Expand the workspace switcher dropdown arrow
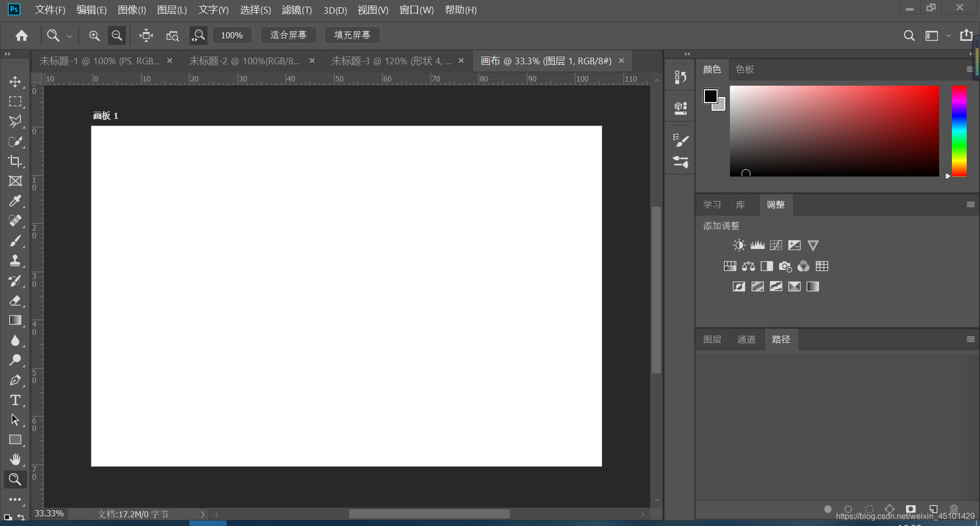 [x=949, y=36]
